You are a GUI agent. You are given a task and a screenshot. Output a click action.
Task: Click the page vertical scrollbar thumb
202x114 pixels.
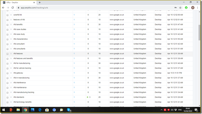pyautogui.click(x=199, y=33)
